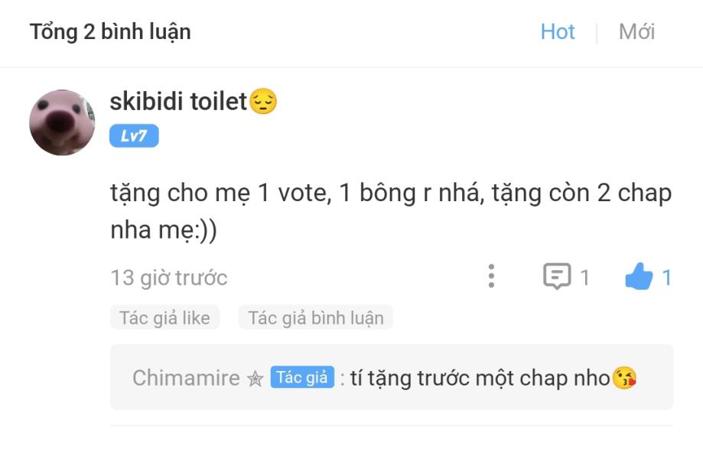
Task: Open Chimamire's author profile name
Action: click(x=186, y=378)
